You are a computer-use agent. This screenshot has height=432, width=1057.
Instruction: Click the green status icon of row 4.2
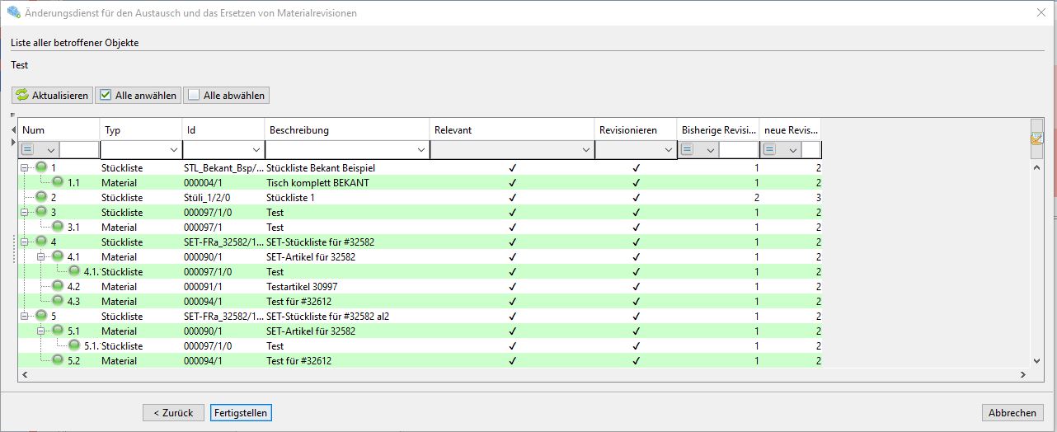point(58,287)
